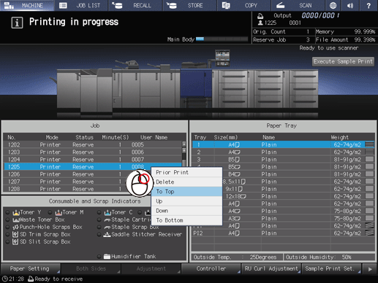Screen dimensions: 378x283
Task: Click the Tray 3 paper level indicator
Action: tap(369, 160)
